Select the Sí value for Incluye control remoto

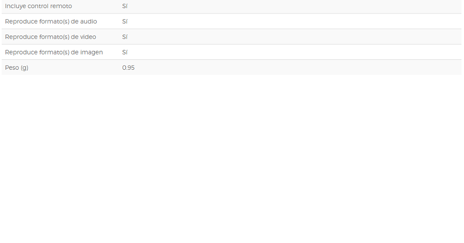125,6
